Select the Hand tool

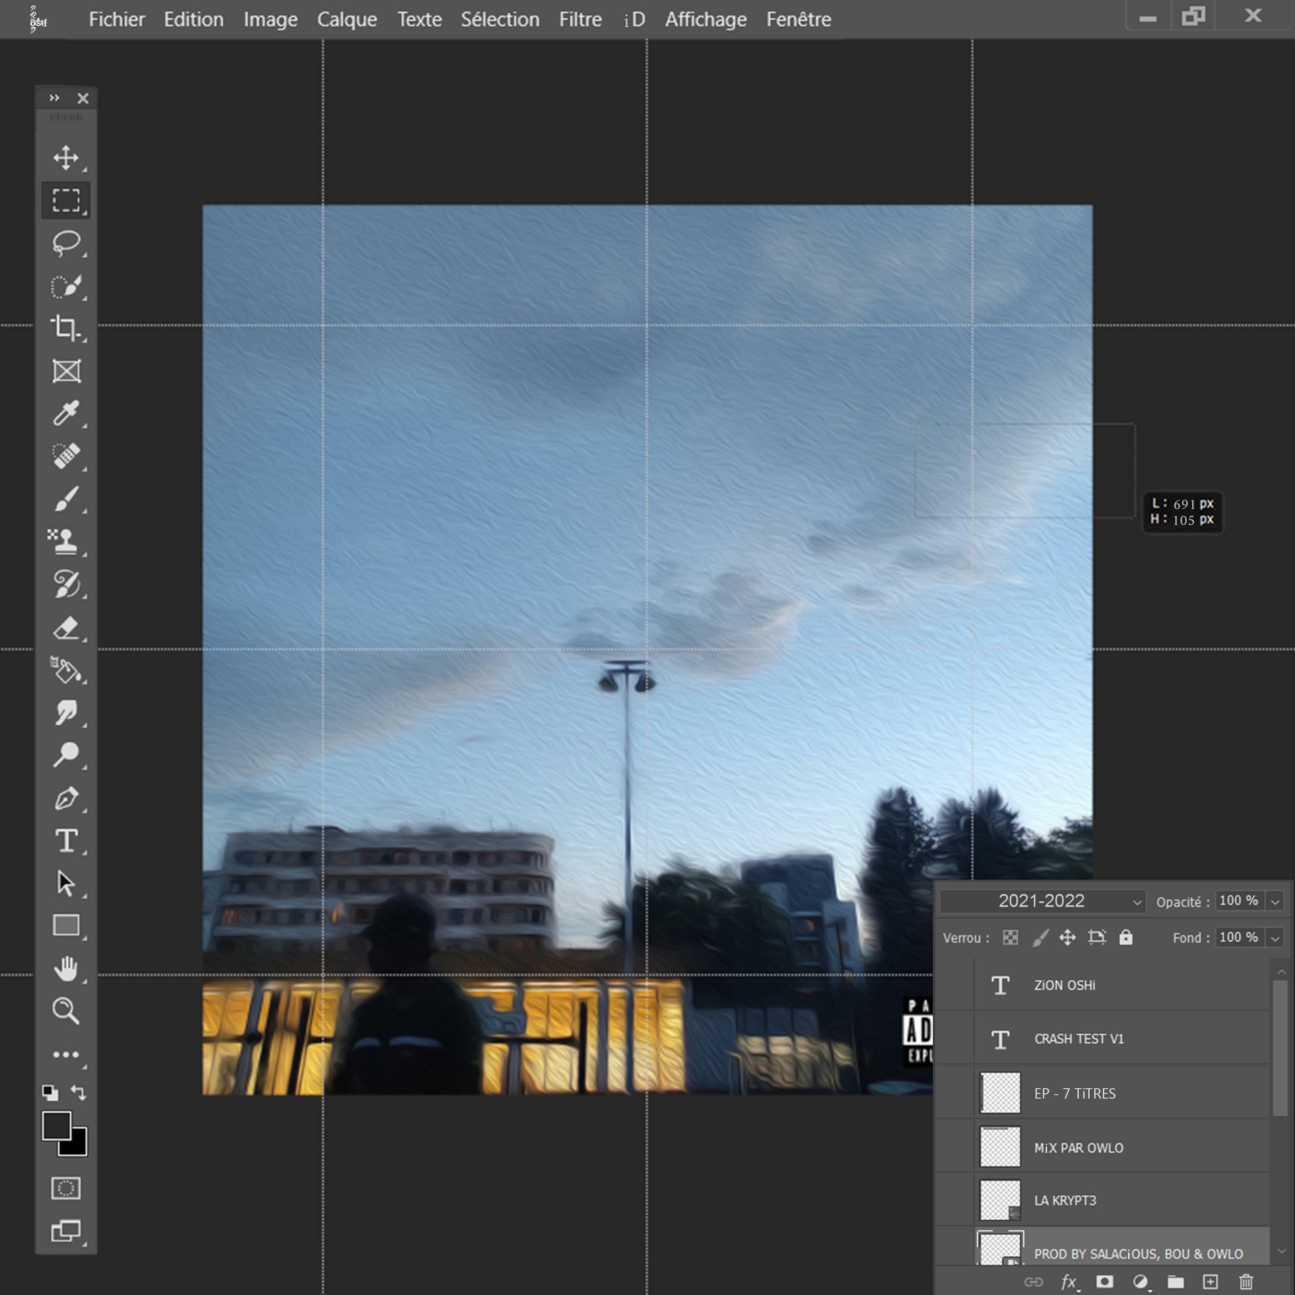coord(66,969)
